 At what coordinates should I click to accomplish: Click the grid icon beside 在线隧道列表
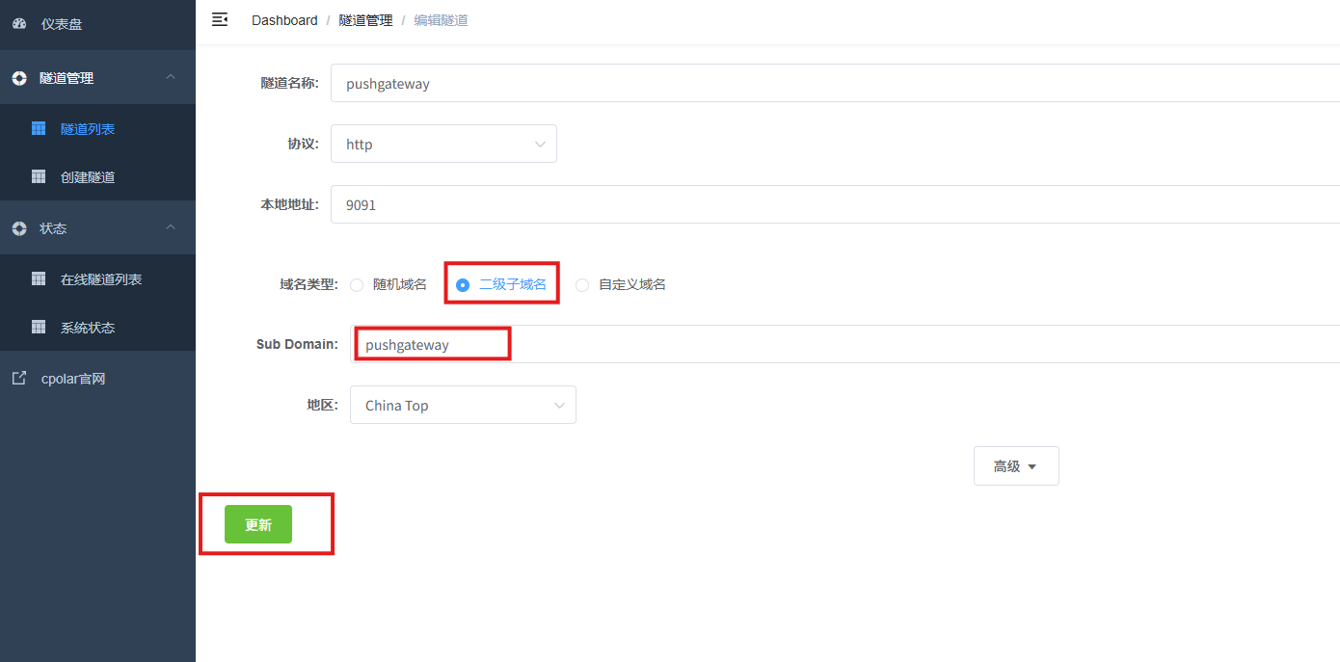[39, 278]
